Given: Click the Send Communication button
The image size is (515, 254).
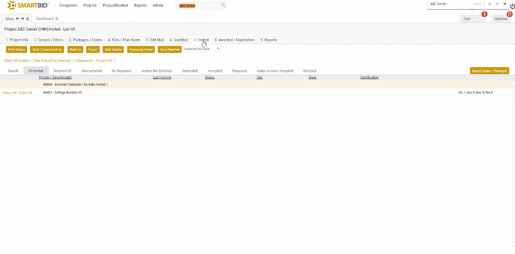Looking at the screenshot, I should [x=47, y=49].
